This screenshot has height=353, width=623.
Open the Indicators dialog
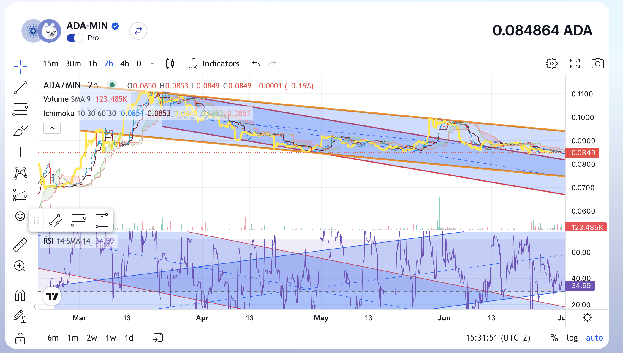click(x=214, y=63)
